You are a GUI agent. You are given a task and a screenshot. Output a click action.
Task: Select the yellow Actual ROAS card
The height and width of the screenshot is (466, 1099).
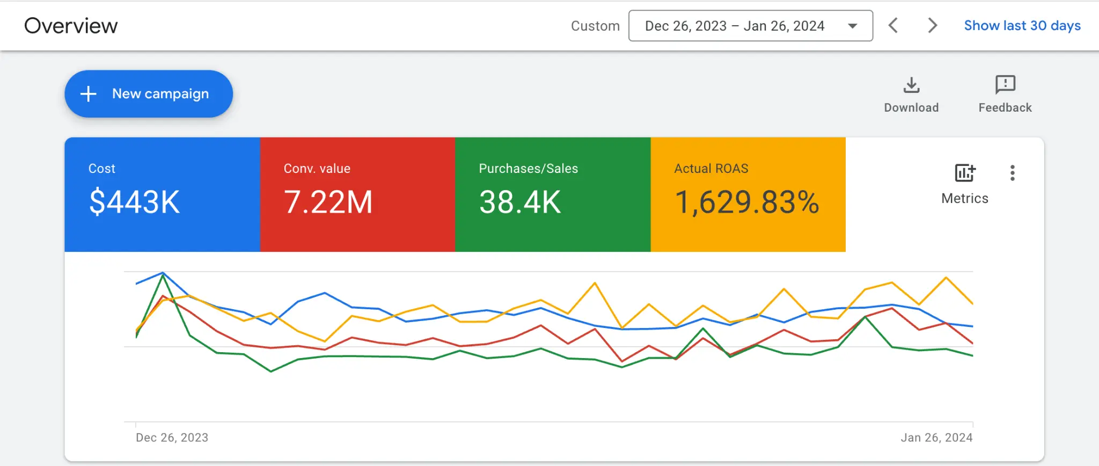(748, 194)
